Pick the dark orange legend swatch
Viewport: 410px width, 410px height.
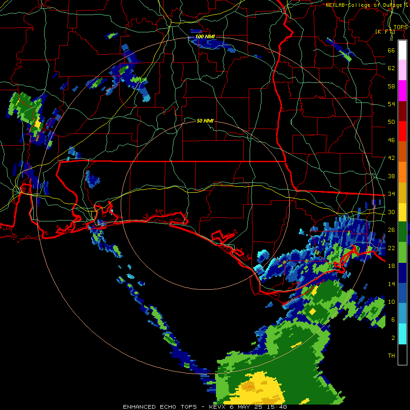(x=402, y=152)
